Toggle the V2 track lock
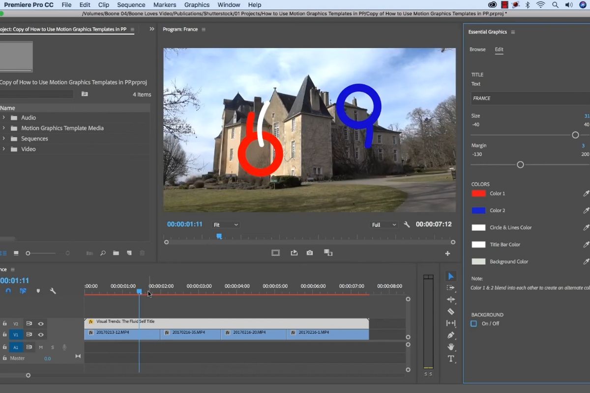This screenshot has width=590, height=393. (4, 324)
